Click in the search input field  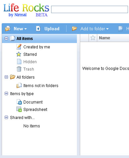click(x=90, y=9)
